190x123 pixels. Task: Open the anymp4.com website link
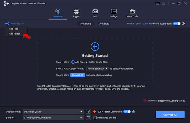[x=172, y=101]
